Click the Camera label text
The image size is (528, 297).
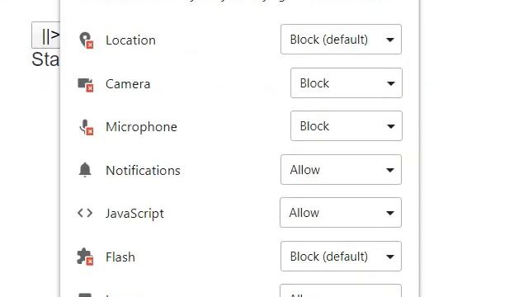[128, 84]
